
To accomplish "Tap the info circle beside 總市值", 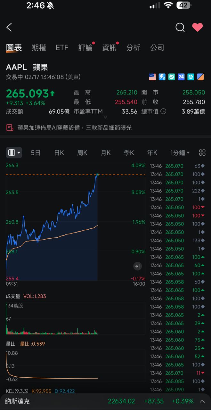I will 163,111.
